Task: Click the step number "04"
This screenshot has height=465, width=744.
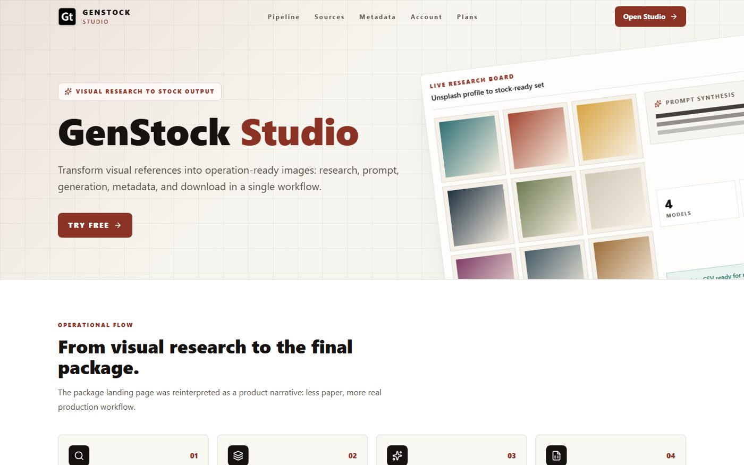Action: pos(671,455)
